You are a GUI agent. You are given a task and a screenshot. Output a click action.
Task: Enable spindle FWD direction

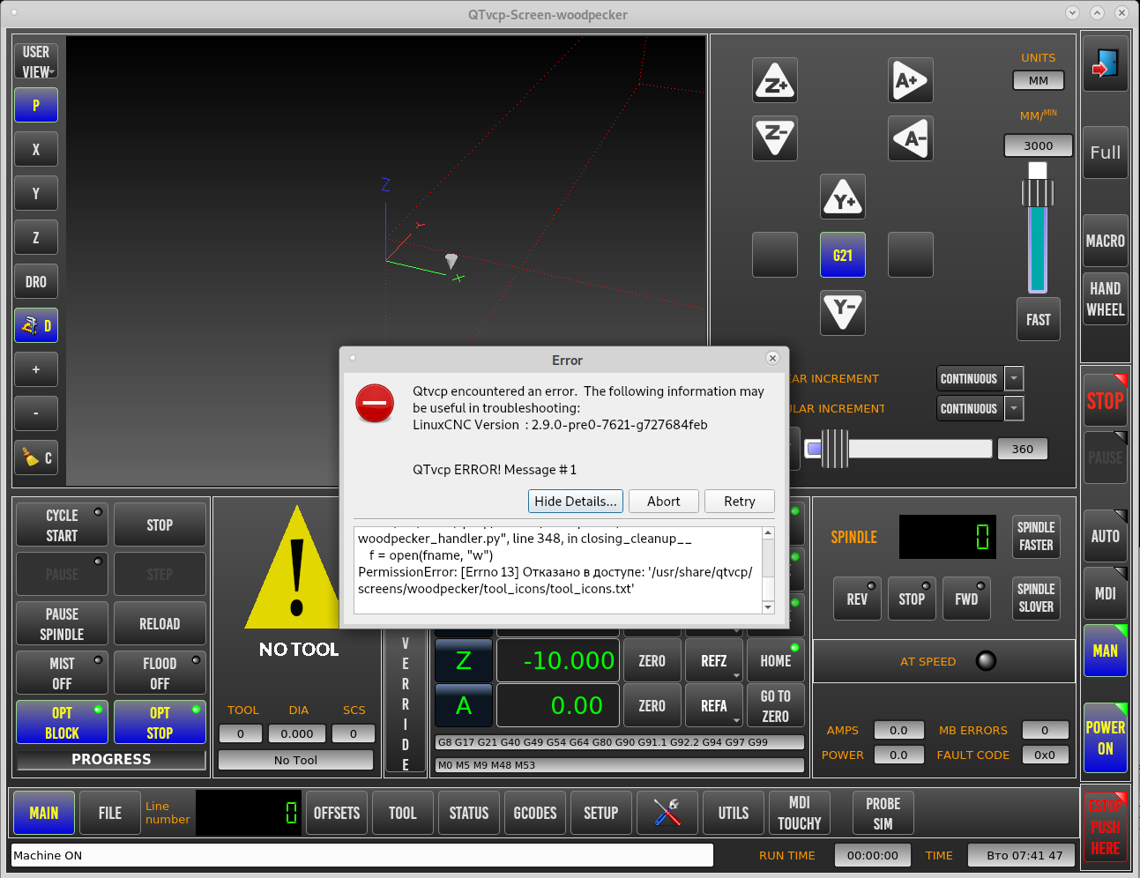click(x=966, y=599)
